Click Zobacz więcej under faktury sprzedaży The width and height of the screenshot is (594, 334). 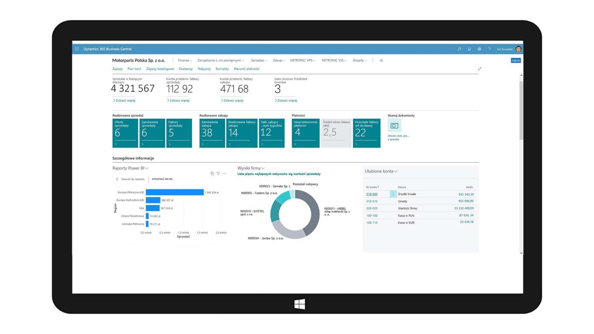tap(178, 100)
